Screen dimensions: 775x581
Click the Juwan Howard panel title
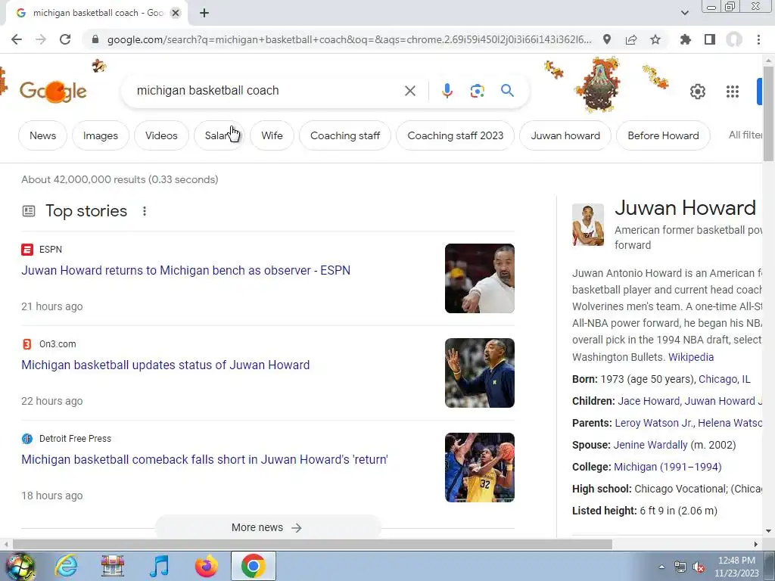[x=685, y=208]
